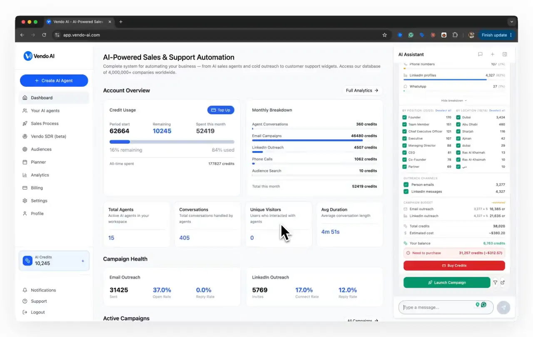Send the message with the paper plane button
Screen dimensions: 533x337
pos(503,307)
